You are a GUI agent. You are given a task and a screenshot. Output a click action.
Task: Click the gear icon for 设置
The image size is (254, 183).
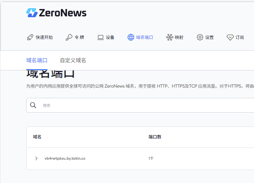[x=200, y=37]
